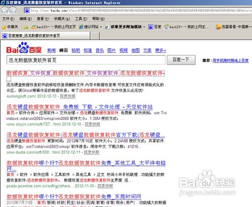Viewport: 252px width, 207px height.
Task: Open the 百度 bookmark on favorites bar
Action: tap(155, 27)
